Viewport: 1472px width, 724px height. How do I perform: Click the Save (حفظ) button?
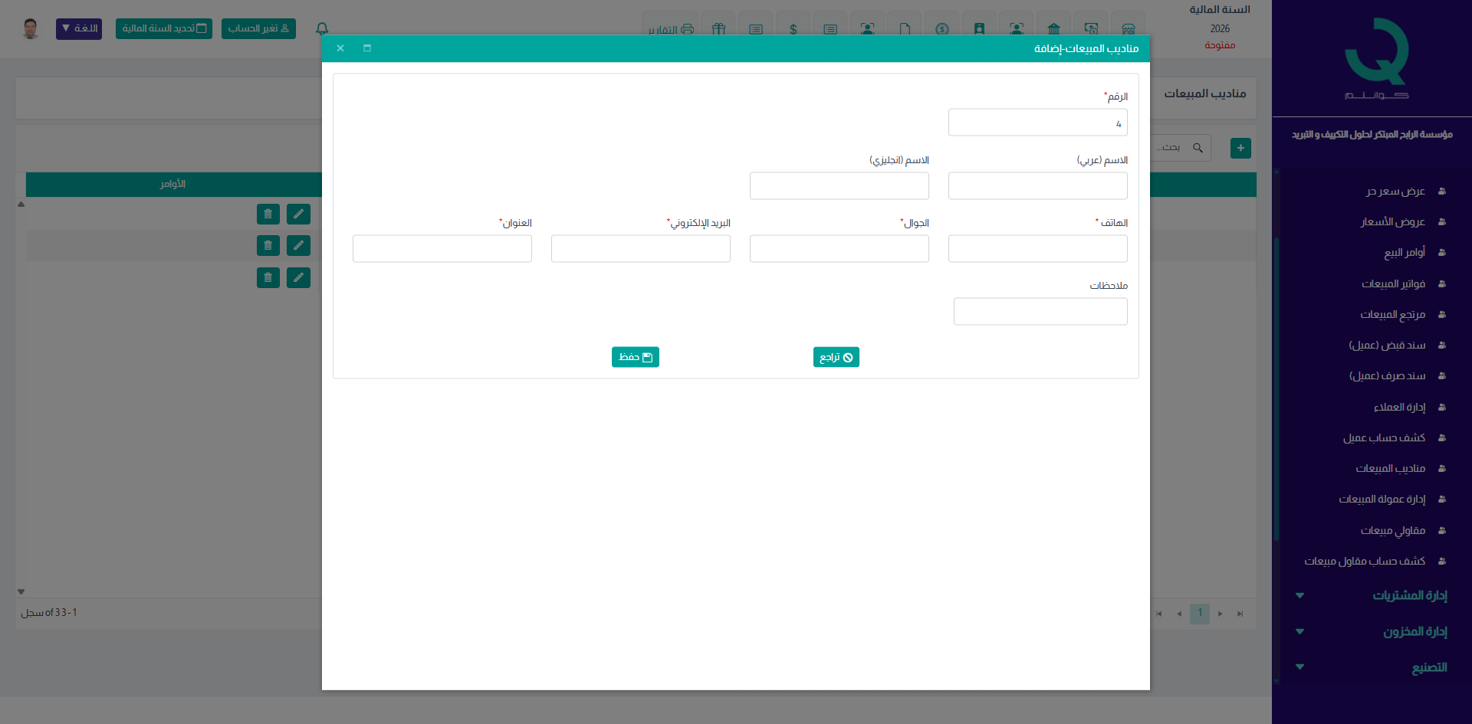click(x=635, y=357)
